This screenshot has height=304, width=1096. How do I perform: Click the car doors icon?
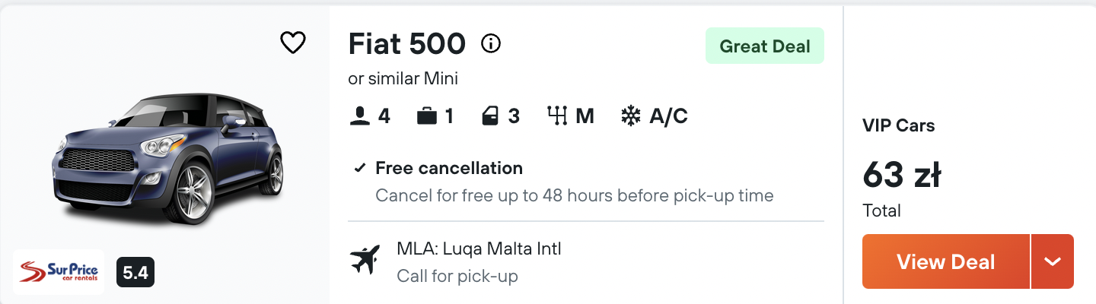click(490, 116)
